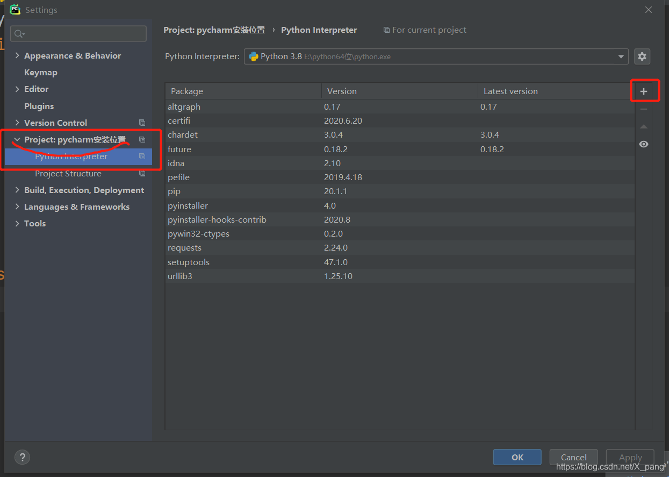The image size is (669, 477).
Task: Select the pyinstaller-hooks-contrib package row
Action: [x=400, y=219]
